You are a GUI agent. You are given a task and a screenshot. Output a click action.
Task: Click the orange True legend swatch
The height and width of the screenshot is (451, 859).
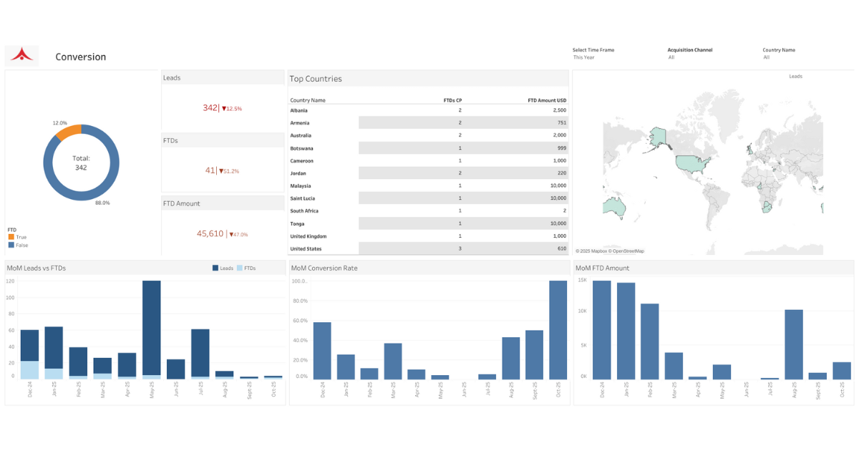(11, 237)
